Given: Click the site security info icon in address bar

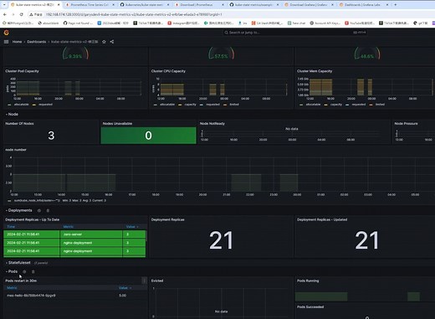Looking at the screenshot, I should point(31,14).
